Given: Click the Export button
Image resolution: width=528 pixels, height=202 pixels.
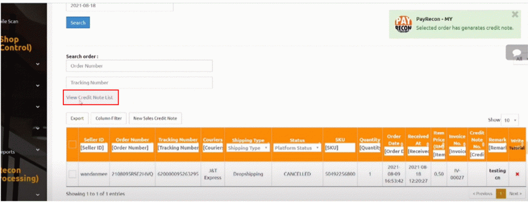Looking at the screenshot, I should click(77, 118).
